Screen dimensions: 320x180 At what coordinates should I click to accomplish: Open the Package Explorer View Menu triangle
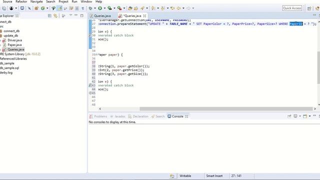tap(70, 15)
